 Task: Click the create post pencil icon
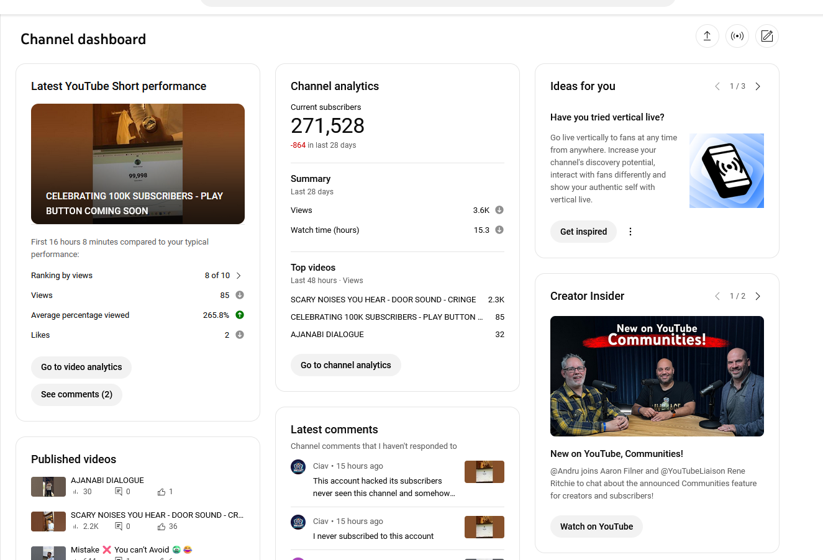point(767,36)
